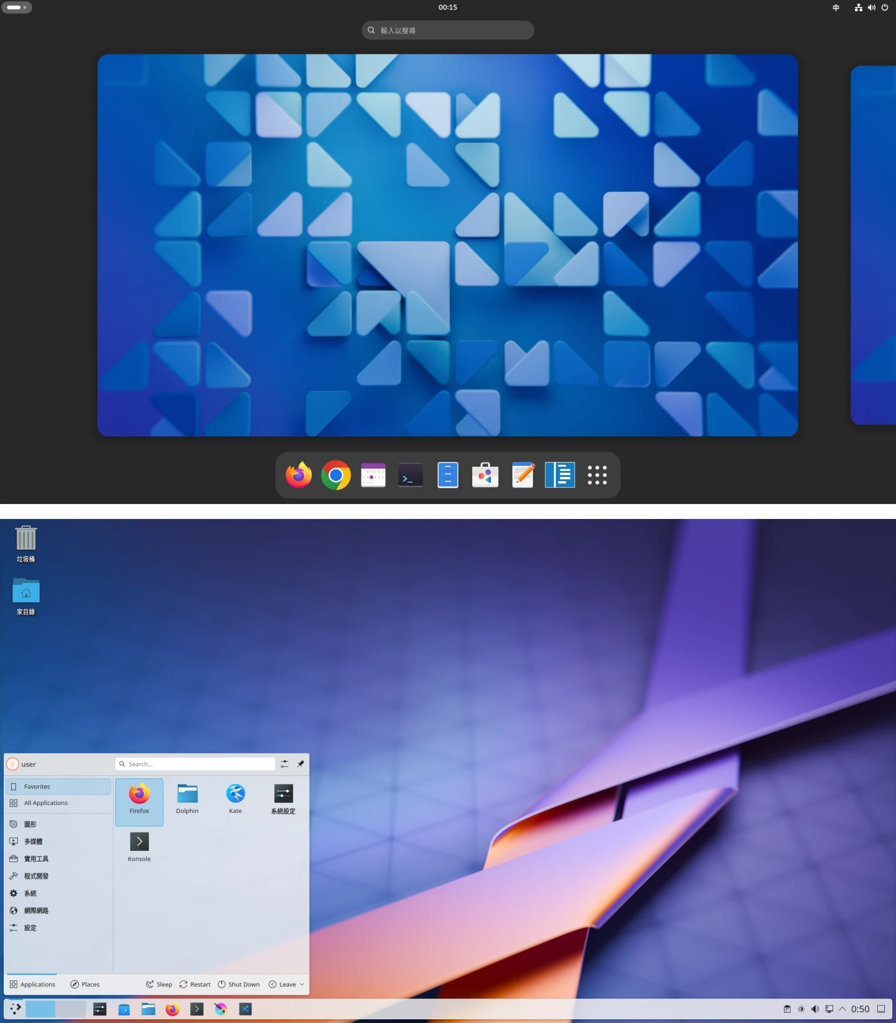Open Google Chrome in the GNOME dash
Screen dimensions: 896x1023
(x=336, y=475)
